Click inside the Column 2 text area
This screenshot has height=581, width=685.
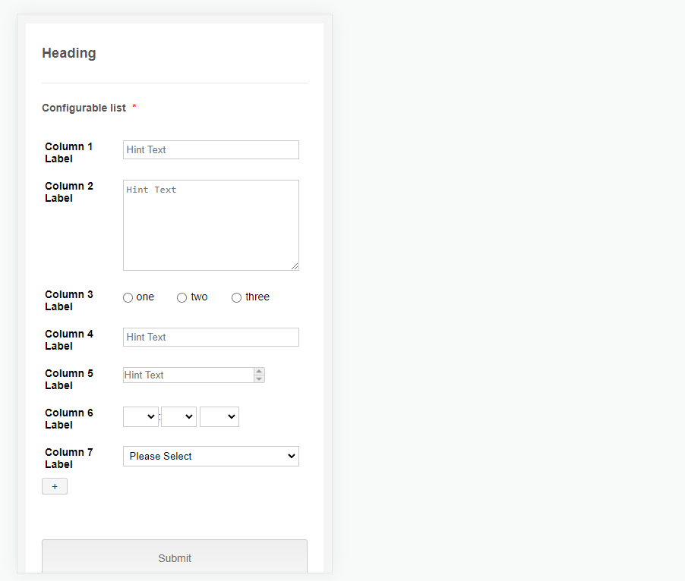[211, 225]
